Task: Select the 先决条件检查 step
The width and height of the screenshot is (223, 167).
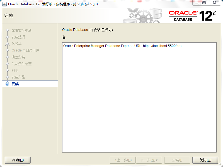Action: pos(21,64)
